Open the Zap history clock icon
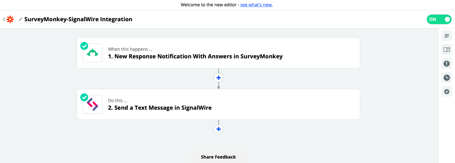455x163 pixels. point(447,77)
